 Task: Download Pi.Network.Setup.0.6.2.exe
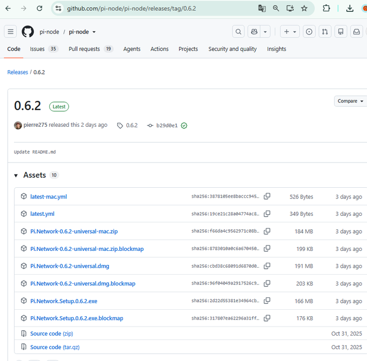[64, 301]
